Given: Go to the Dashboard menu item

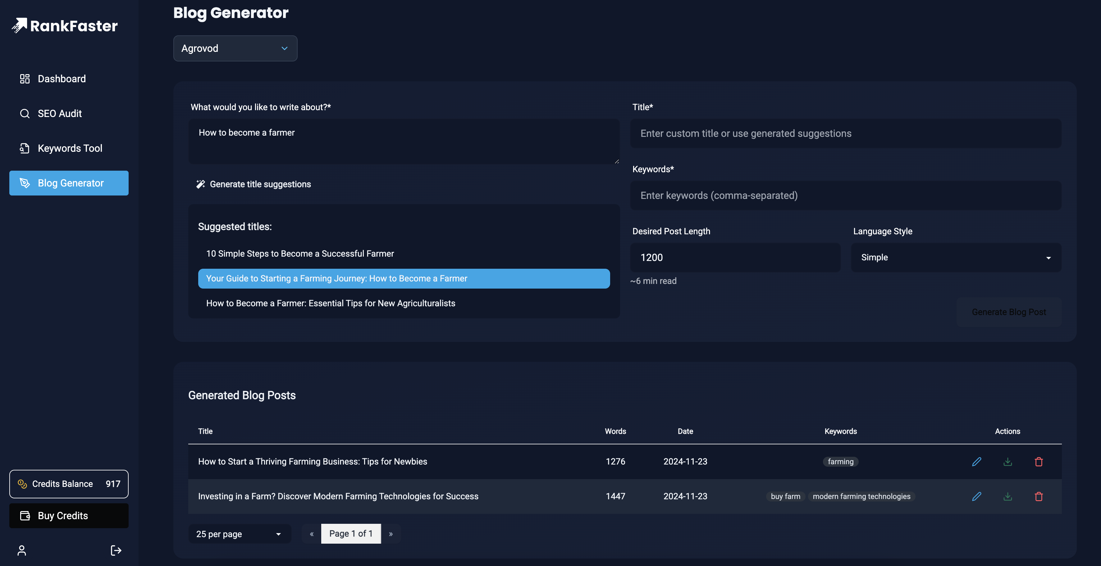Looking at the screenshot, I should point(62,79).
